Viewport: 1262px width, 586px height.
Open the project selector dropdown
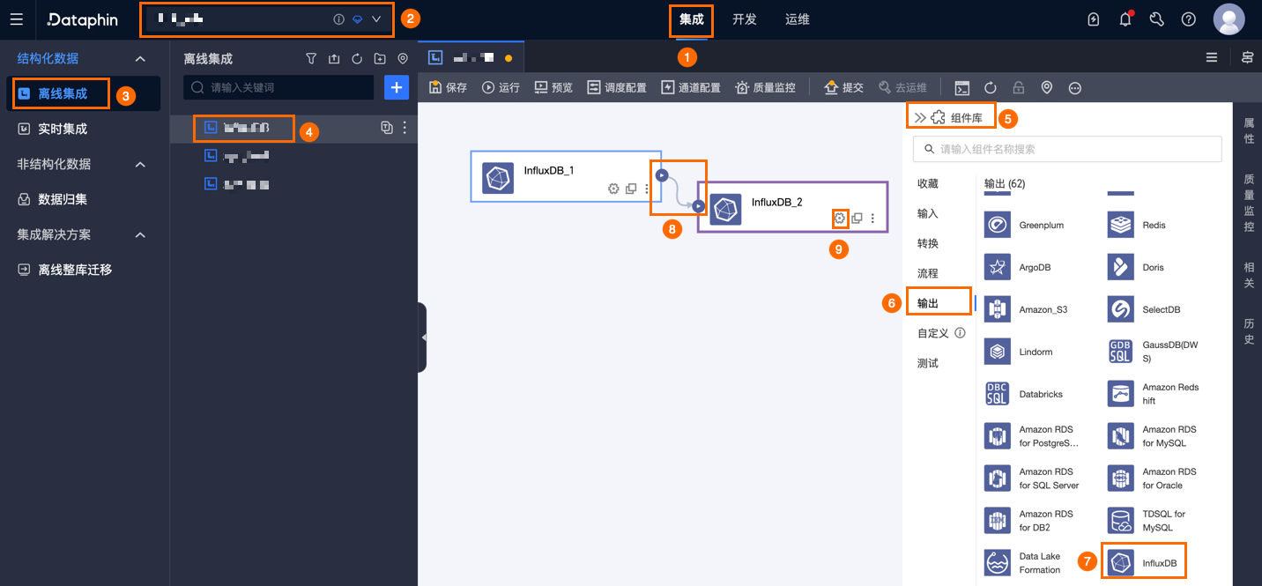(376, 19)
